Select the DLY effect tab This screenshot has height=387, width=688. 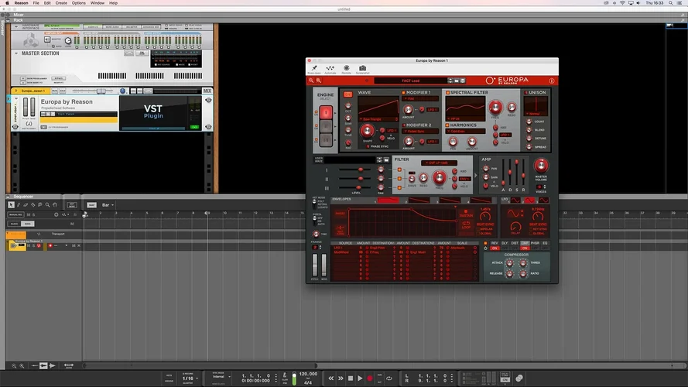(505, 243)
